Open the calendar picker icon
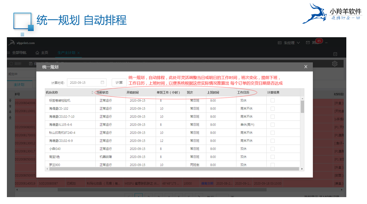The image size is (367, 204). (x=102, y=82)
